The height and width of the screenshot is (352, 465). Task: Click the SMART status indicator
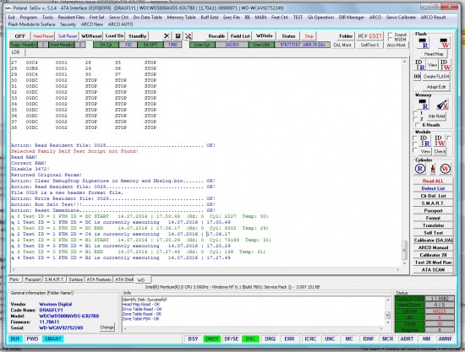(x=53, y=338)
